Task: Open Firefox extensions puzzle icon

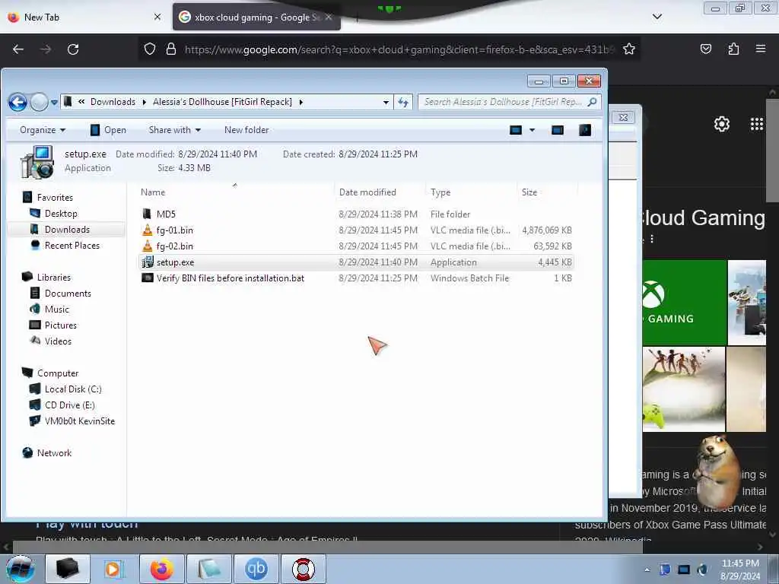Action: (733, 49)
